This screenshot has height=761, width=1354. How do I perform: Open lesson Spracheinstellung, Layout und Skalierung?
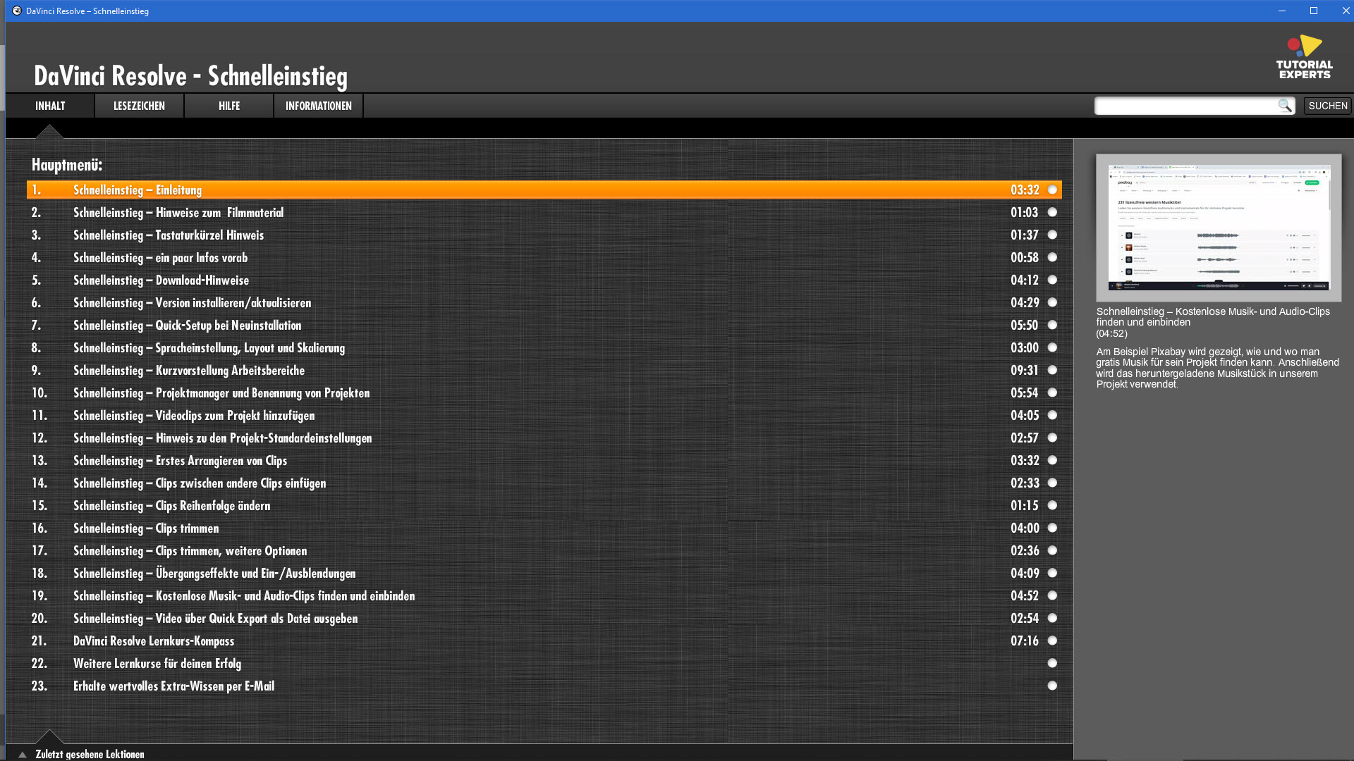pos(544,347)
